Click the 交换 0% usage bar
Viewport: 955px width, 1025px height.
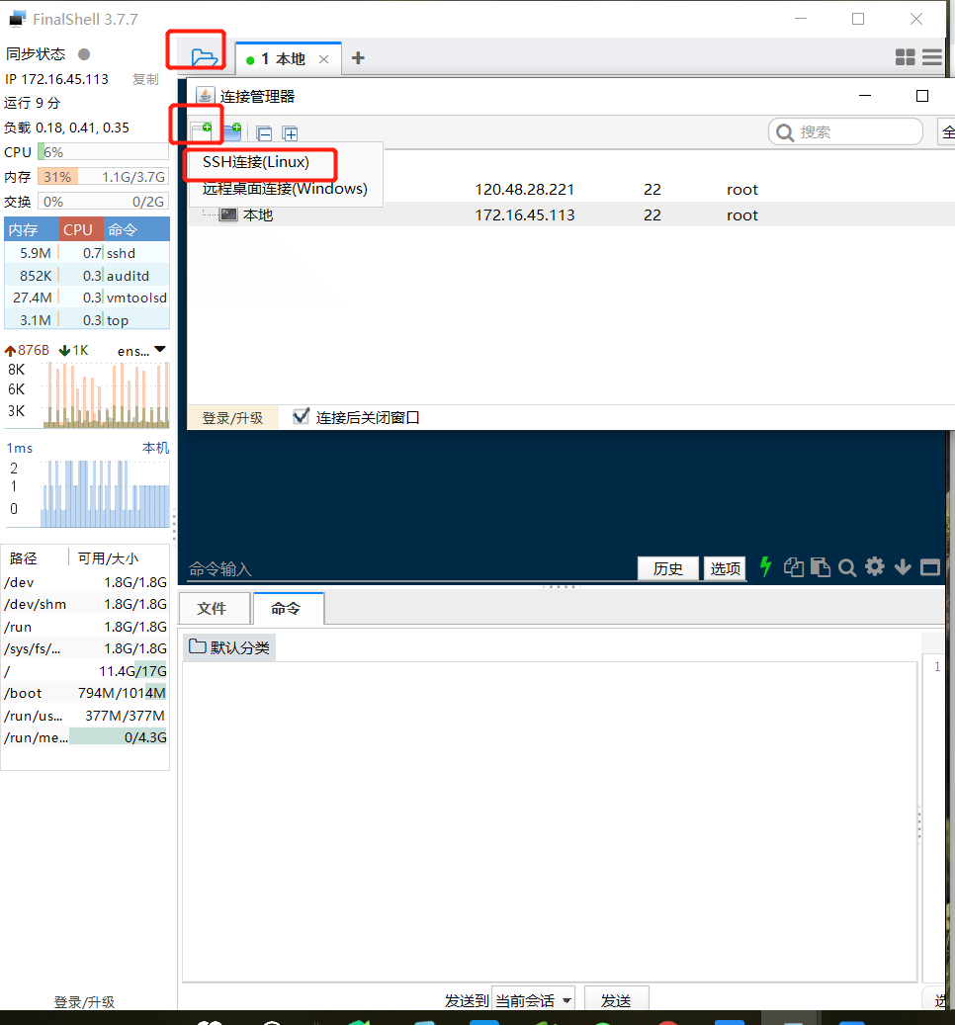[103, 202]
